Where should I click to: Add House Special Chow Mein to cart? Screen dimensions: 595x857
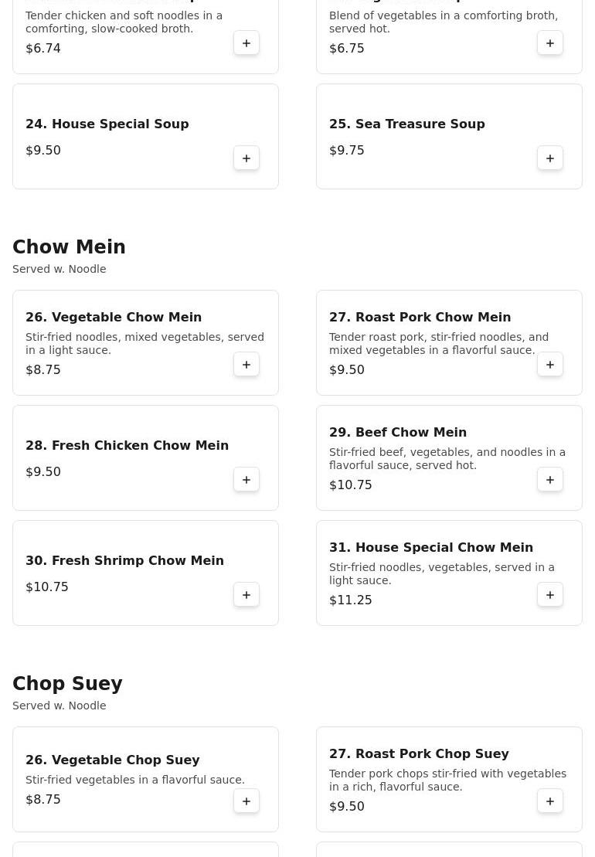550,595
